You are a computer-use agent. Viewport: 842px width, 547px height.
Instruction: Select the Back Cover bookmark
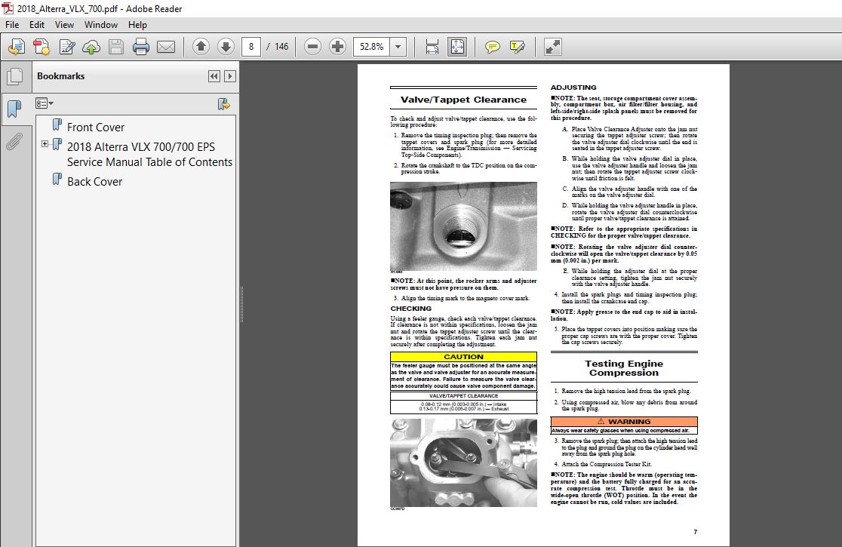tap(94, 181)
